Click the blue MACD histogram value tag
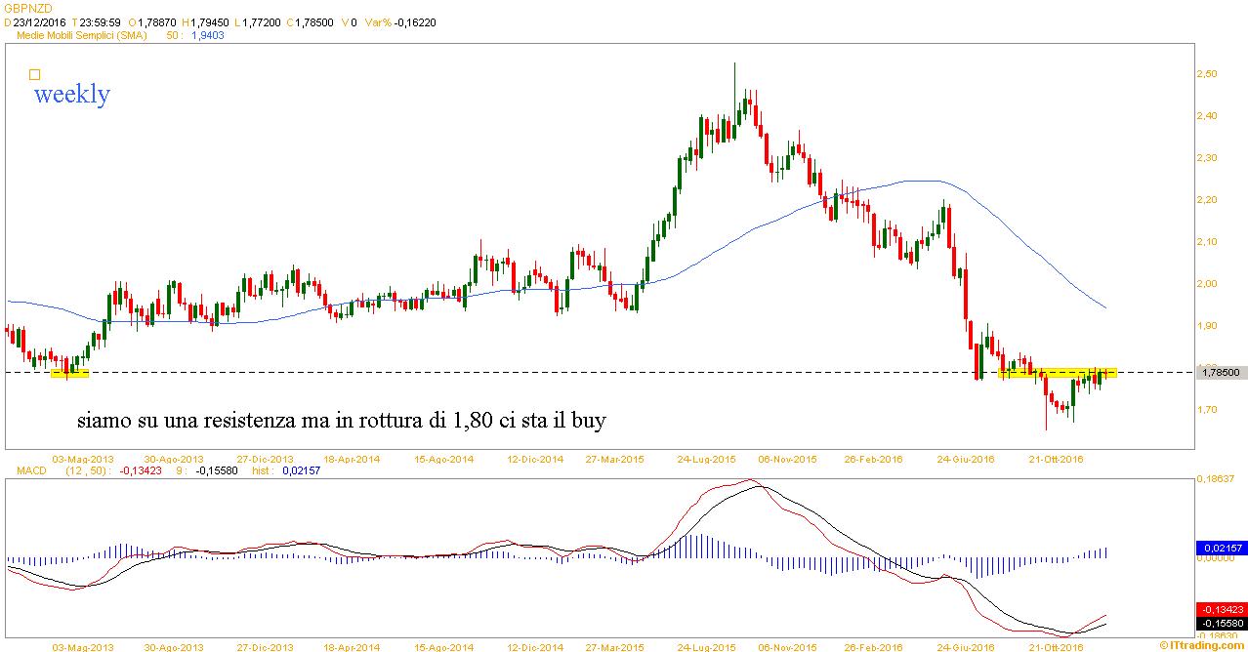The height and width of the screenshot is (652, 1248). coord(1221,549)
